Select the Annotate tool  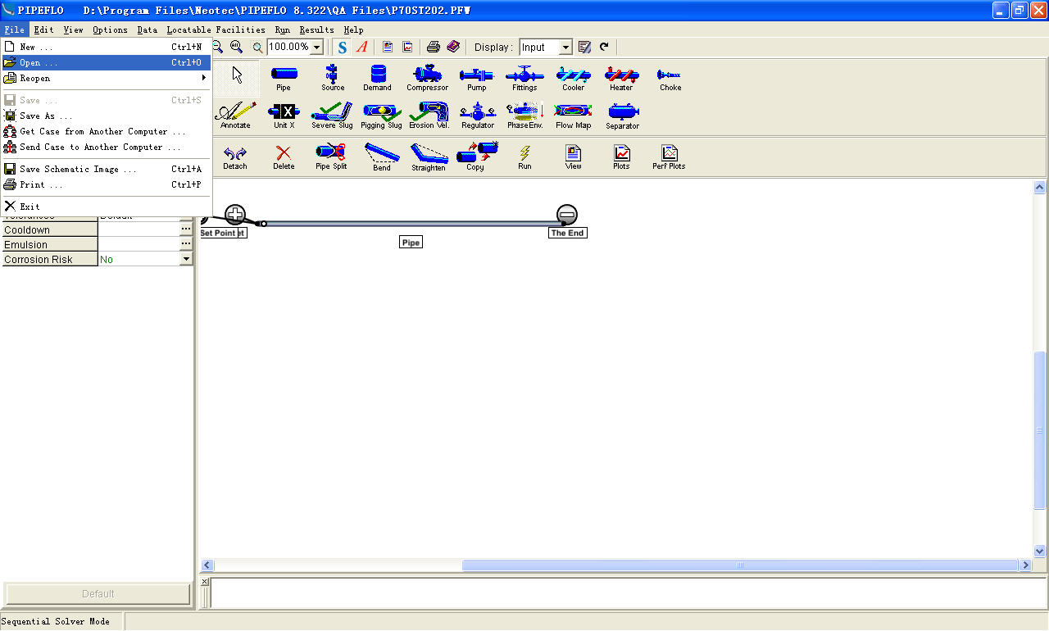click(x=236, y=116)
